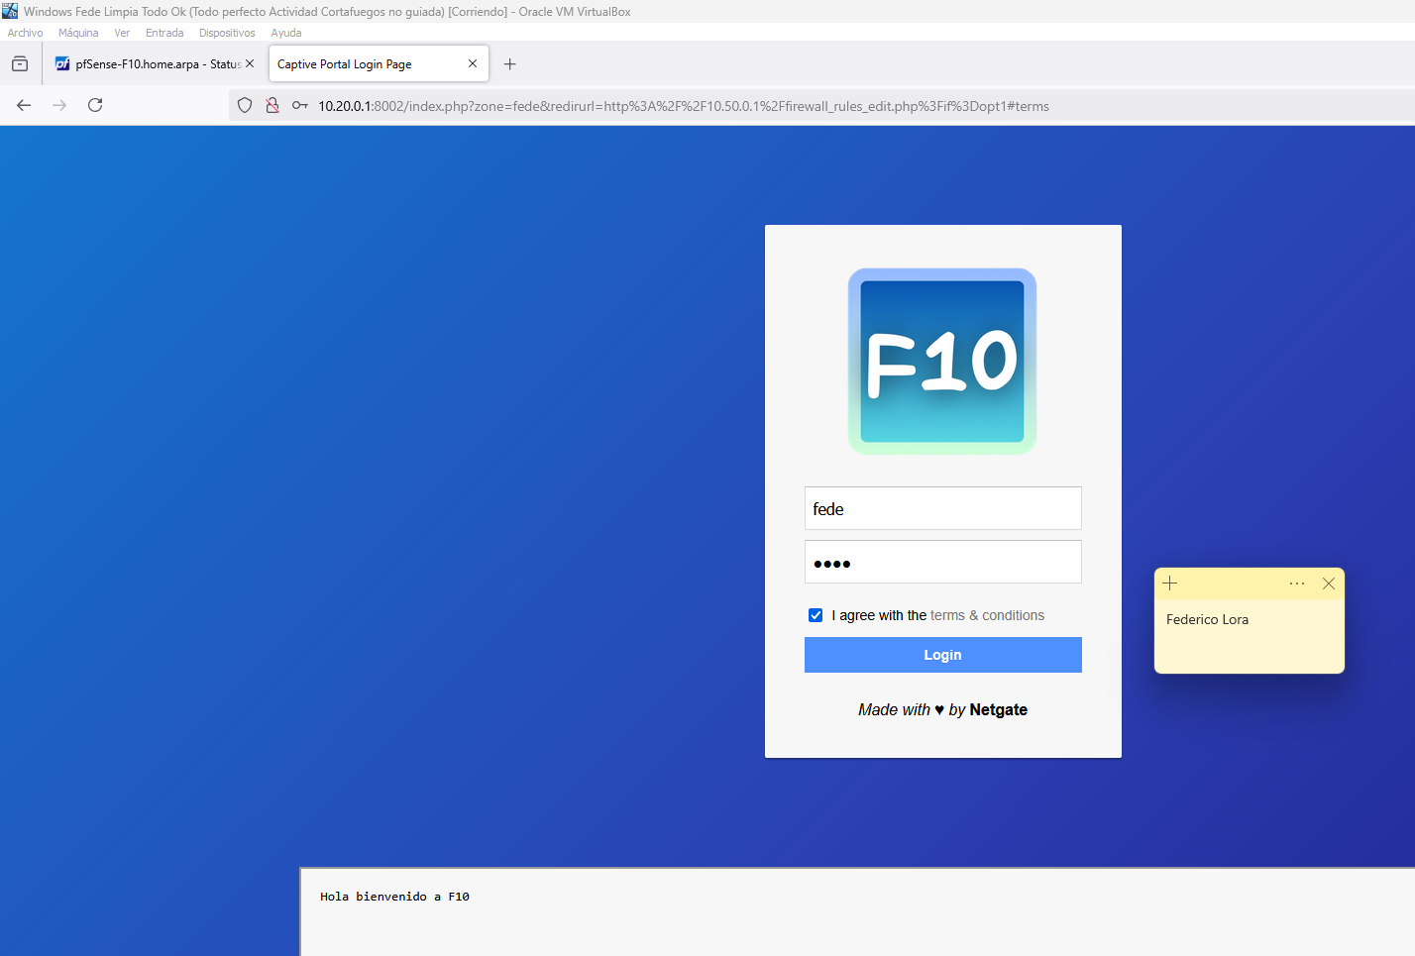Focus the address bar URL

click(x=684, y=106)
